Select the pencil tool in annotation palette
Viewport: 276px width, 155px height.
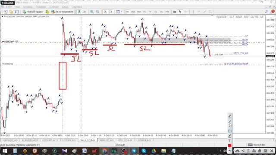pyautogui.click(x=230, y=116)
